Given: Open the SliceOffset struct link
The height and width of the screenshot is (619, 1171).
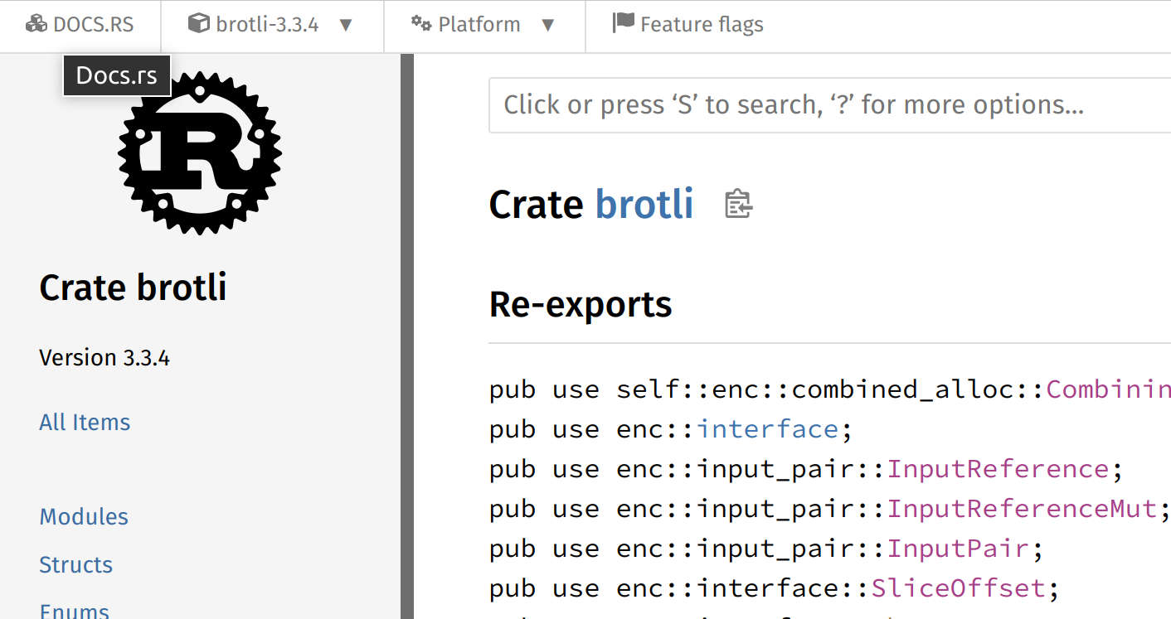Looking at the screenshot, I should point(958,588).
